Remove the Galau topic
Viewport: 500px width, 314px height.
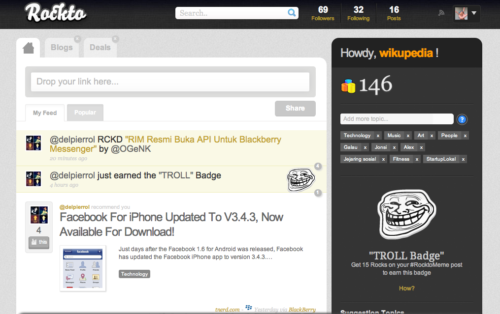(x=365, y=147)
